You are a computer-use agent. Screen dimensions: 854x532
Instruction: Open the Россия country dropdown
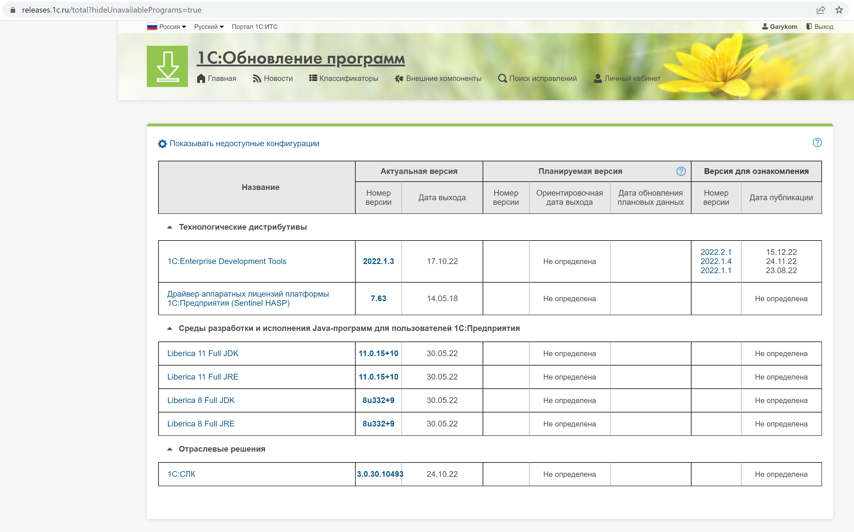(173, 27)
